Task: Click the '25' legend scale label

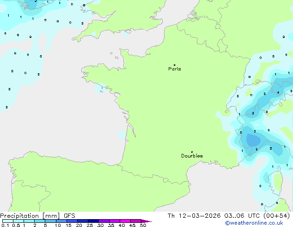Action: pos(90,225)
